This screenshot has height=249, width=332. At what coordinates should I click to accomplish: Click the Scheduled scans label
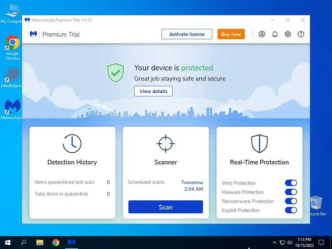tap(146, 182)
